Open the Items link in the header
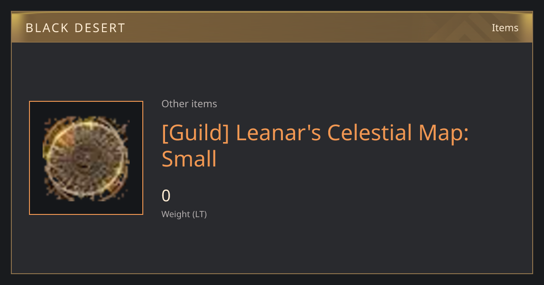Screen dimensions: 544x285 pos(505,28)
